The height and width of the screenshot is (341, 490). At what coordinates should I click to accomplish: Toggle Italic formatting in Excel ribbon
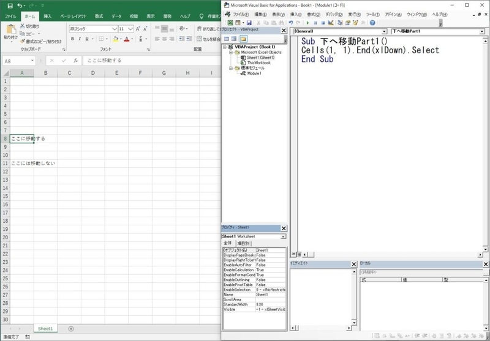[80, 39]
